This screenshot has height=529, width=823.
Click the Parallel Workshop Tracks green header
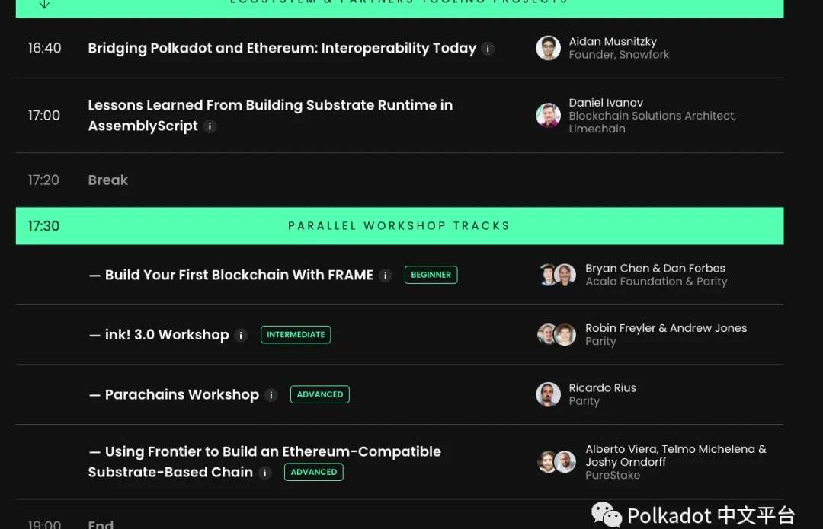point(399,226)
